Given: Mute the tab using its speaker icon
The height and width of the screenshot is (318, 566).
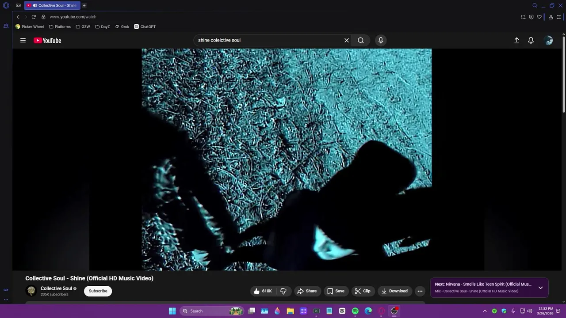Looking at the screenshot, I should pos(34,5).
